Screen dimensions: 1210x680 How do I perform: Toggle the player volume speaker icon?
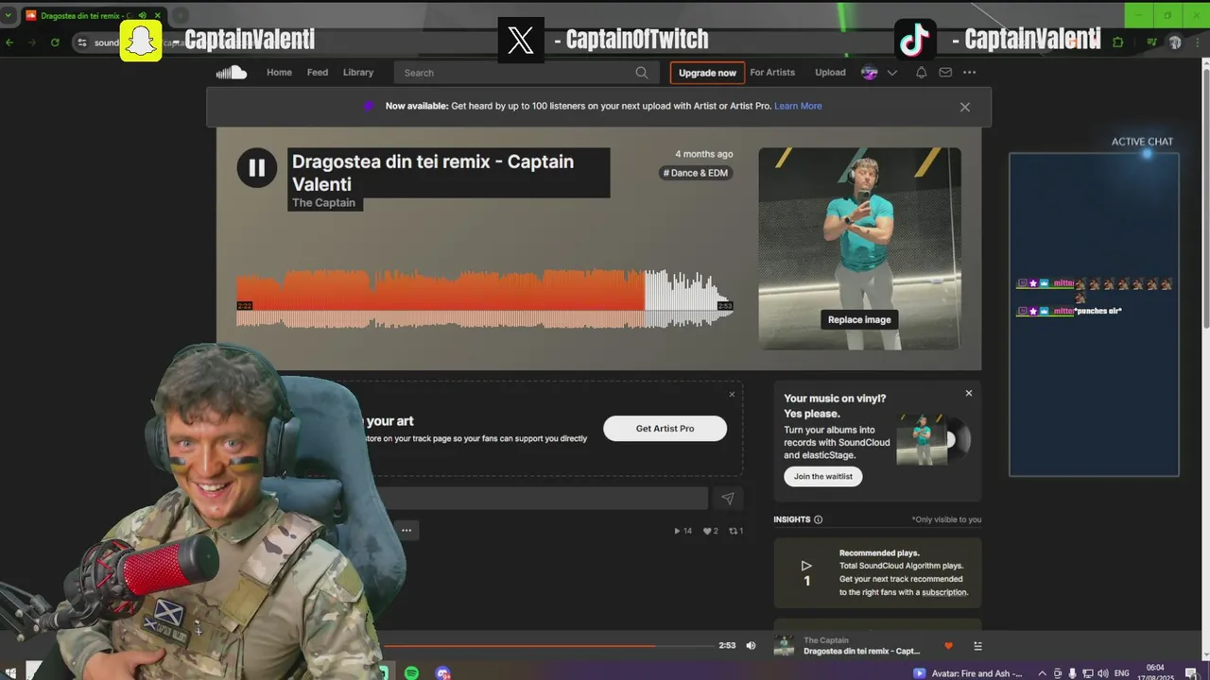click(x=751, y=646)
